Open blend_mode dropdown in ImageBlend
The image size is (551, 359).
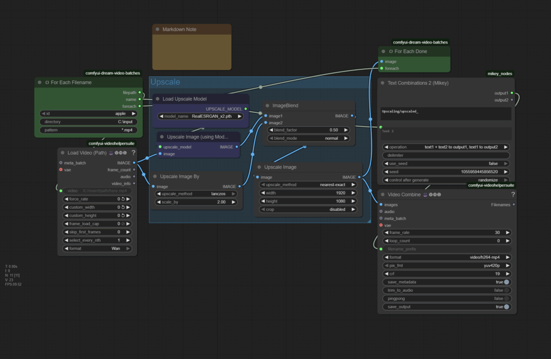(309, 138)
